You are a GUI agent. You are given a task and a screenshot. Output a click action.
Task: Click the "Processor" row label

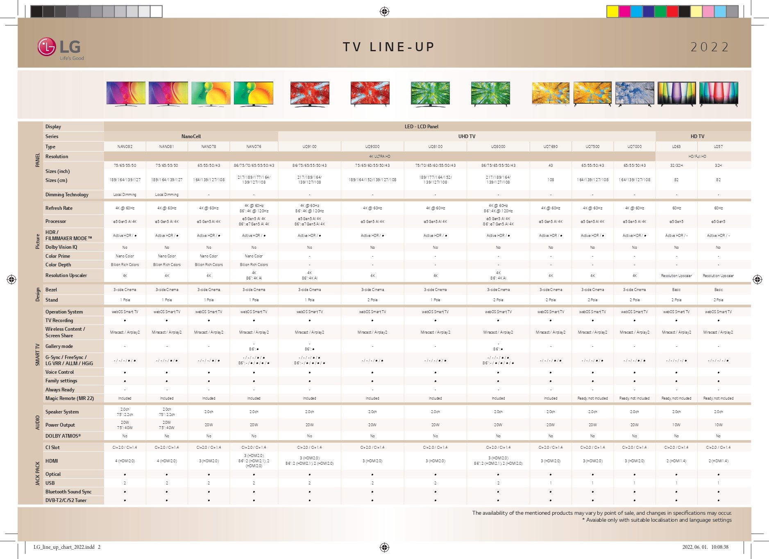pos(56,221)
